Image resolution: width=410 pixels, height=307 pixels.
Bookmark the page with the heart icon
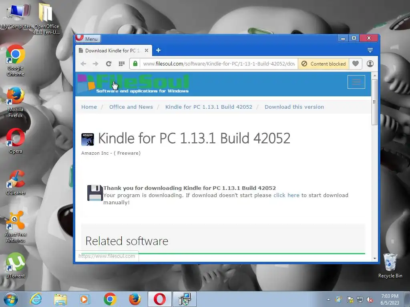(356, 64)
